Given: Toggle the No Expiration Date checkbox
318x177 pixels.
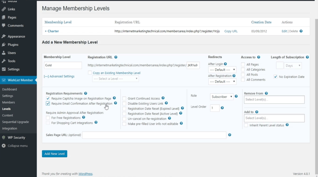Looking at the screenshot, I should (x=276, y=77).
